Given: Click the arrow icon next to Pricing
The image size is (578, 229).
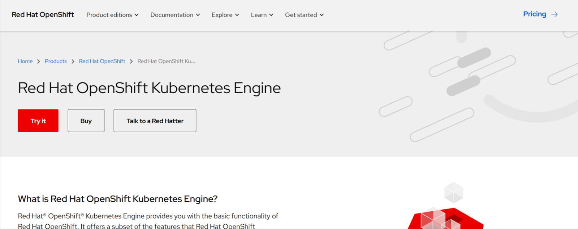Looking at the screenshot, I should pyautogui.click(x=555, y=14).
